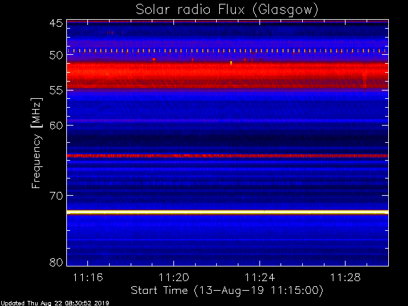Click the frequency axis label 45
This screenshot has width=408, height=306.
(56, 24)
